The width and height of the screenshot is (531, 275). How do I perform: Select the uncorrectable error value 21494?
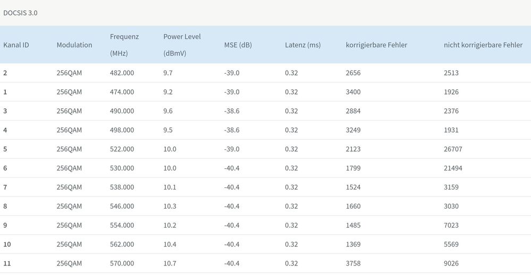(453, 168)
